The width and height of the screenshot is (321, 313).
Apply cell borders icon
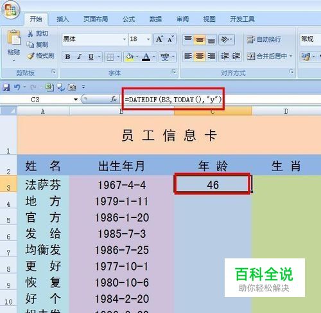(110, 57)
